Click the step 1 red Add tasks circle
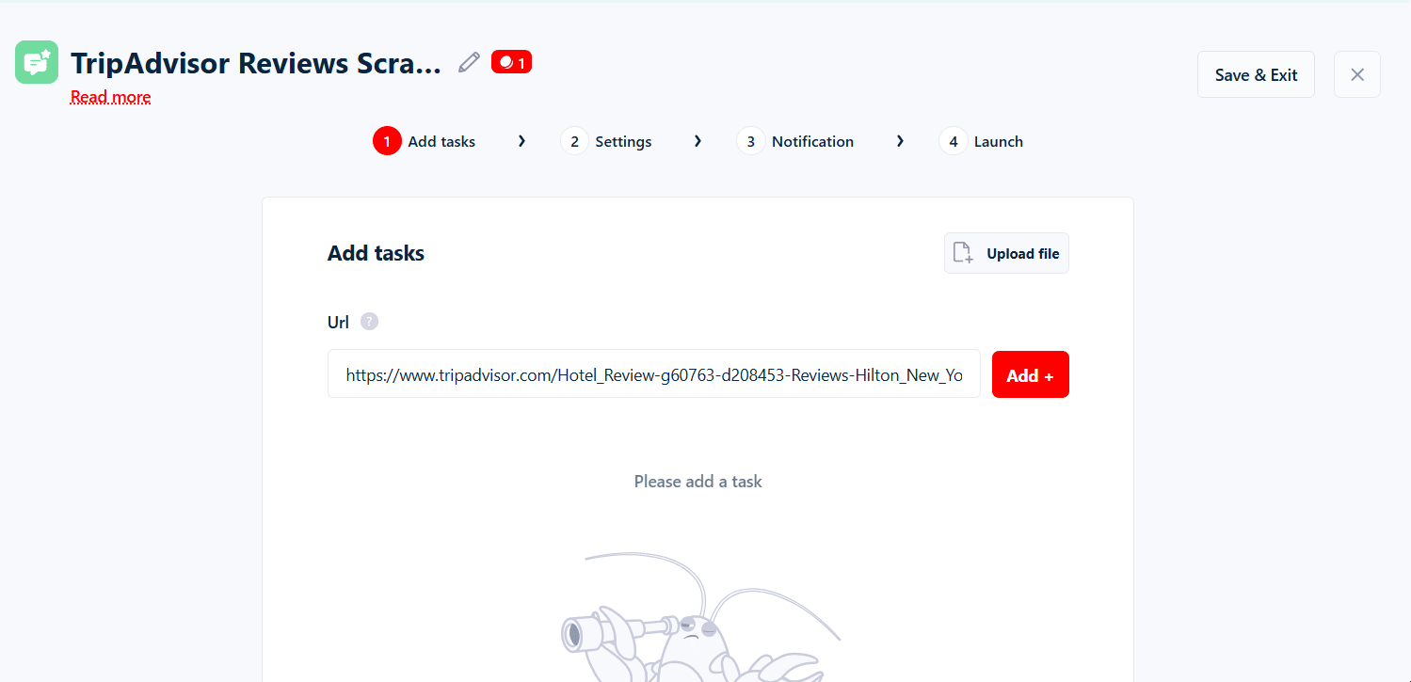 [x=386, y=140]
